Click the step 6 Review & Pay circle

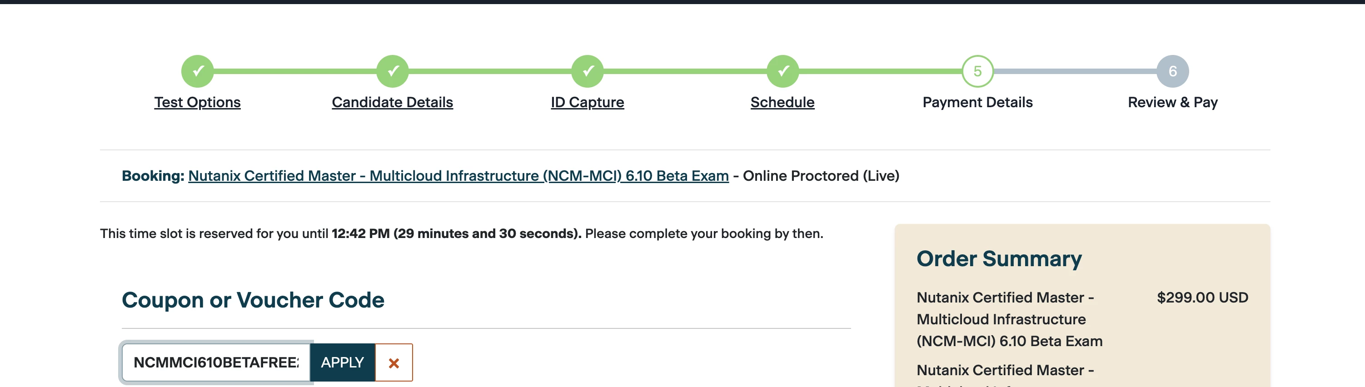point(1173,71)
